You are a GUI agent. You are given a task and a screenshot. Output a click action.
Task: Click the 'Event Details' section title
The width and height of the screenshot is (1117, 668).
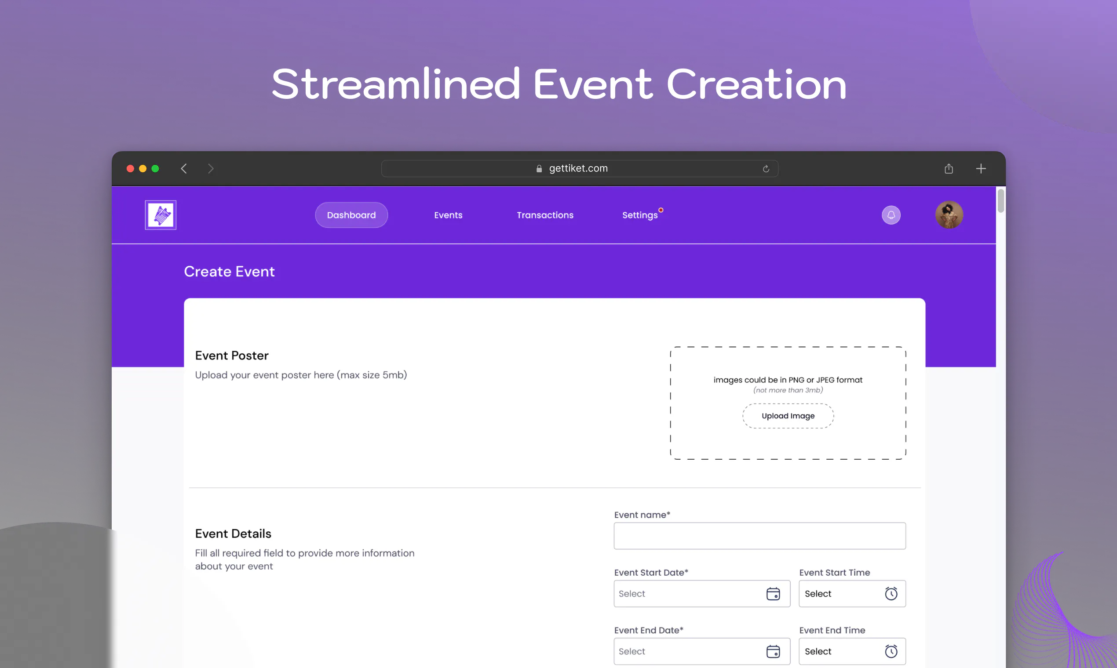click(x=233, y=534)
